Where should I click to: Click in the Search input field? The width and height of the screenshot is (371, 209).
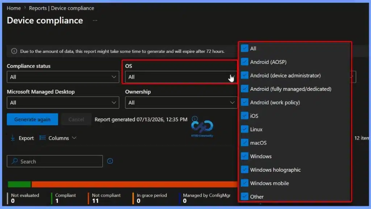coord(55,161)
